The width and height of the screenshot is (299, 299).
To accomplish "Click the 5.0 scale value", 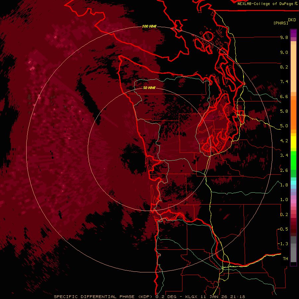I will [x=284, y=126].
